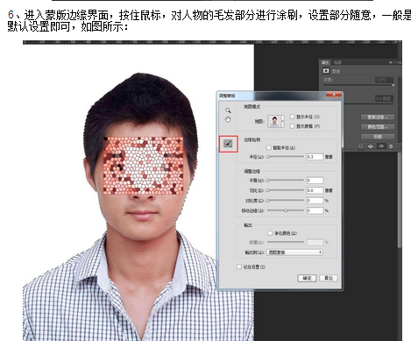
Task: Click the vertical scrollbar of the Photoshop canvas
Action: coord(400,200)
